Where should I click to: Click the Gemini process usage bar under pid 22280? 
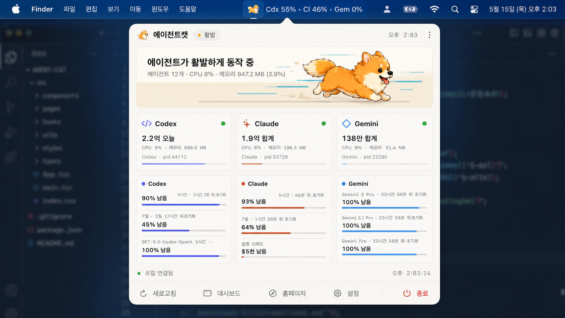click(x=385, y=164)
